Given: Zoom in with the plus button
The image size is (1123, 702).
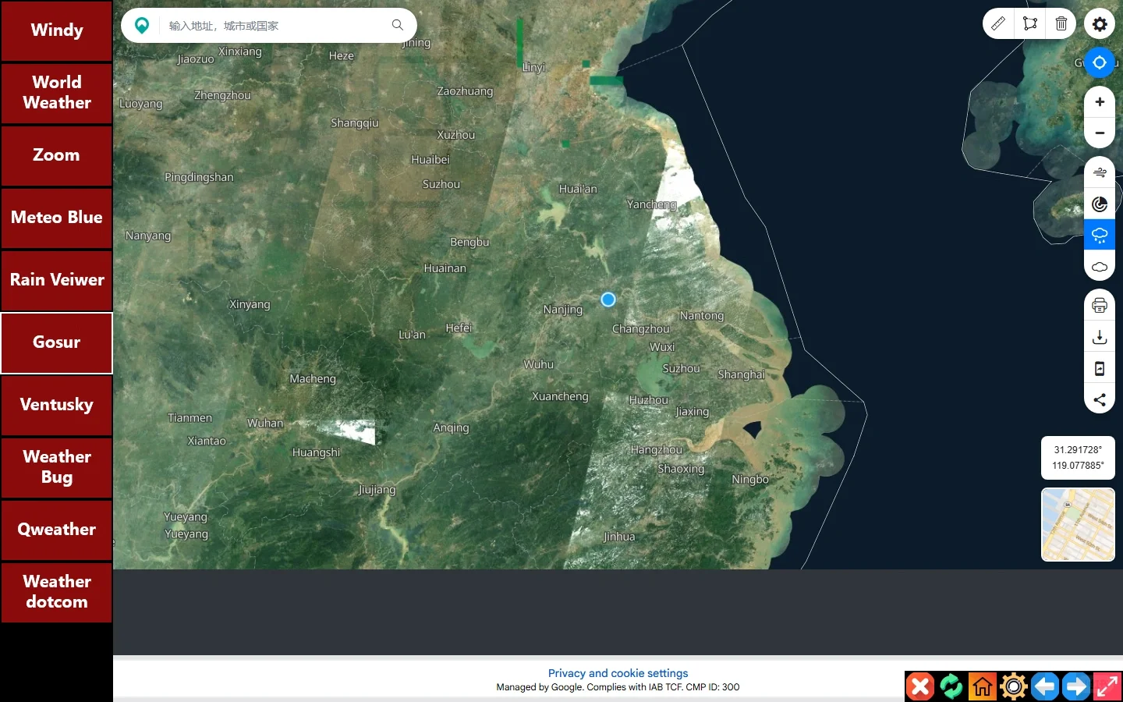Looking at the screenshot, I should pyautogui.click(x=1100, y=101).
